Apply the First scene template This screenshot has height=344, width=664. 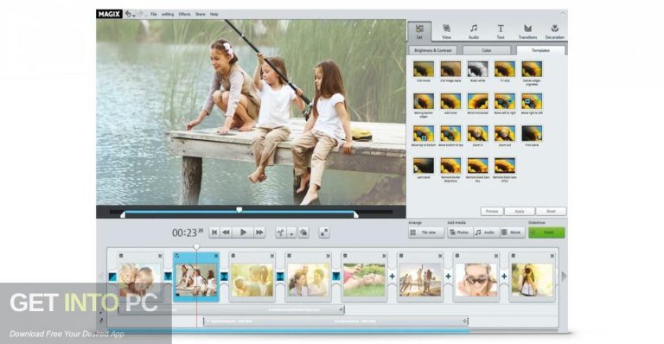532,133
